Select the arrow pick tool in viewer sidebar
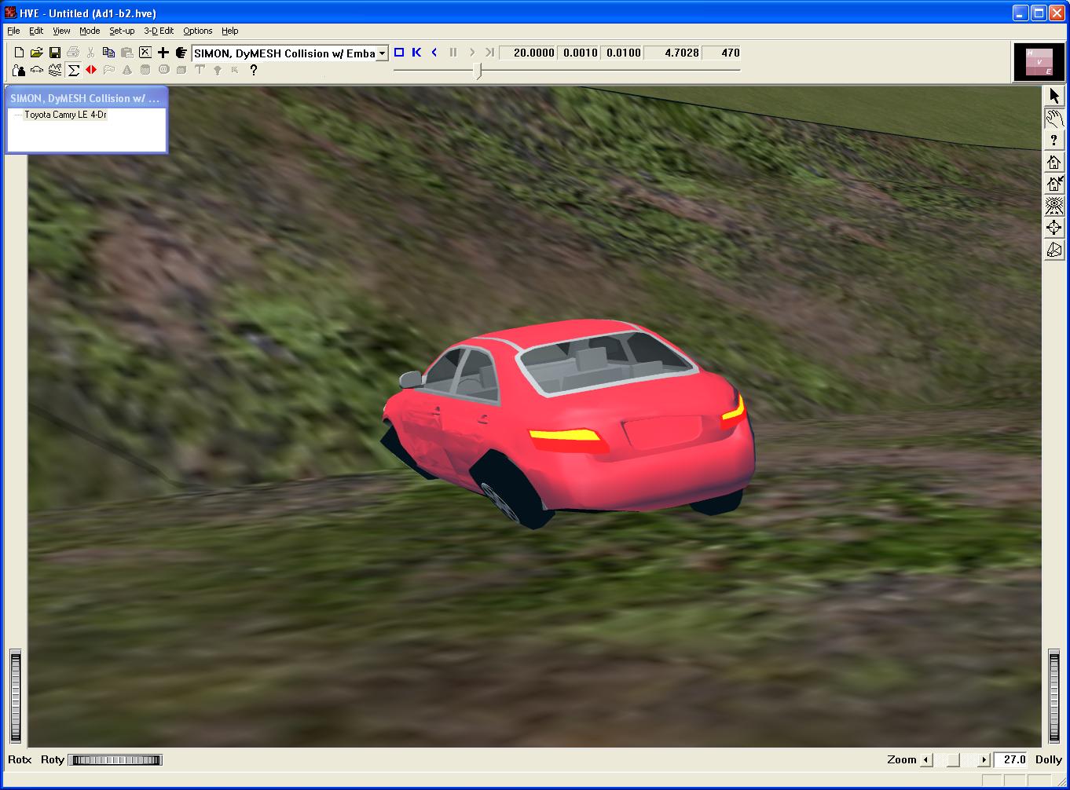 click(x=1054, y=96)
